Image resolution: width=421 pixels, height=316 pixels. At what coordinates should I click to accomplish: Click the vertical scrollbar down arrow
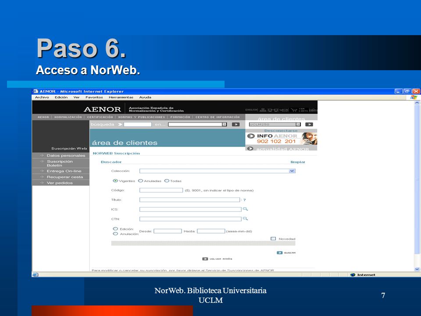click(x=417, y=269)
